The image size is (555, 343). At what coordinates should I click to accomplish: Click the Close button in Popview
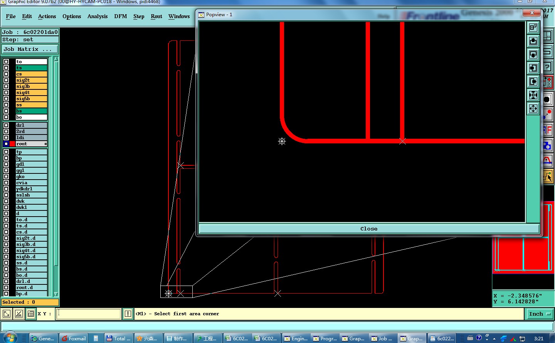(369, 229)
